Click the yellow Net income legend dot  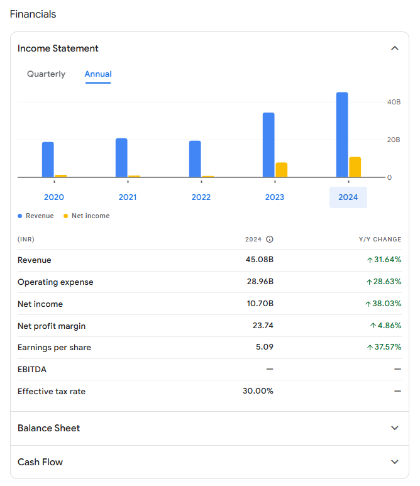point(66,216)
